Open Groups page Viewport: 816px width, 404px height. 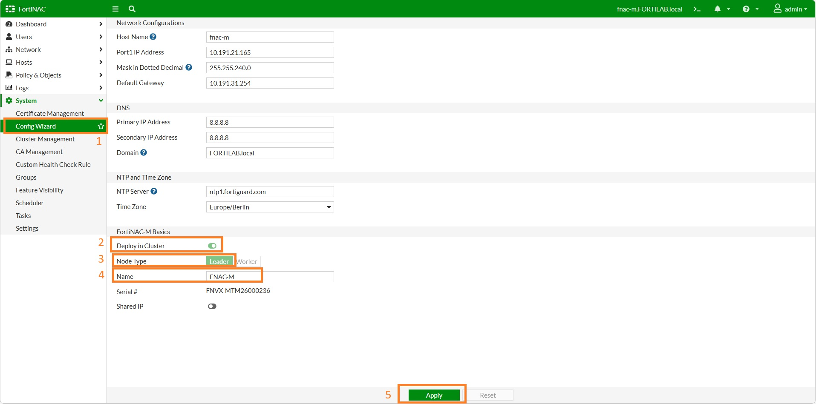[26, 178]
